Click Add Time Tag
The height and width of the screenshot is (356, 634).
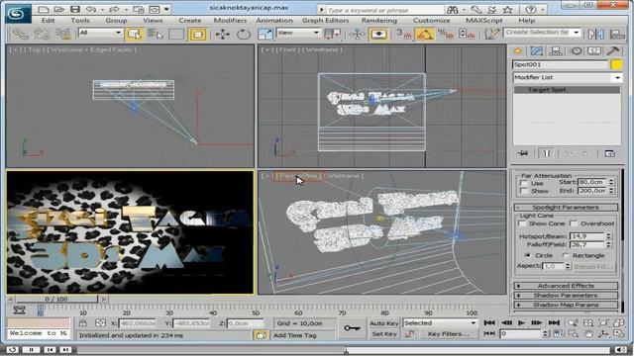coord(294,335)
